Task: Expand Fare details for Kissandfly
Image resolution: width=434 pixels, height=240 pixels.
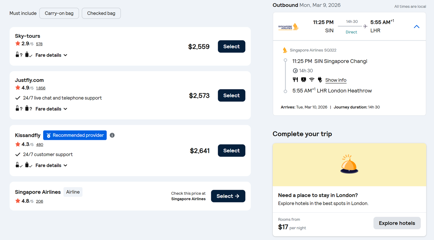Action: point(51,165)
